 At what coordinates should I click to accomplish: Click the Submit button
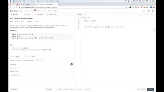tap(150, 90)
